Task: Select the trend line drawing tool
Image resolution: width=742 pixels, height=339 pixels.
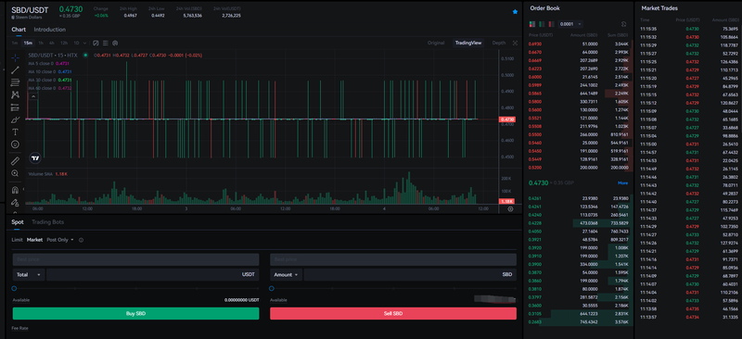Action: 15,70
